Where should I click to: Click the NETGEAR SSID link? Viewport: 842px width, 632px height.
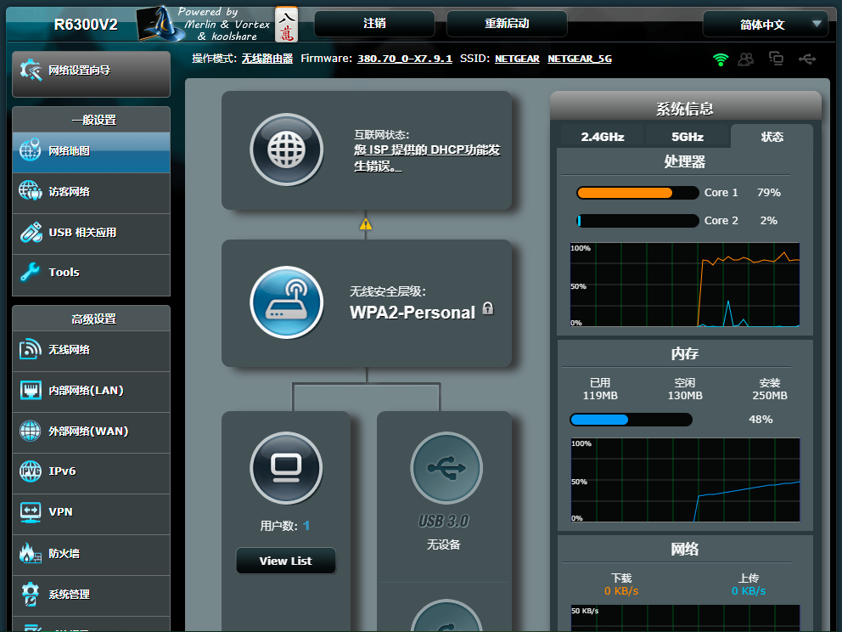[517, 59]
